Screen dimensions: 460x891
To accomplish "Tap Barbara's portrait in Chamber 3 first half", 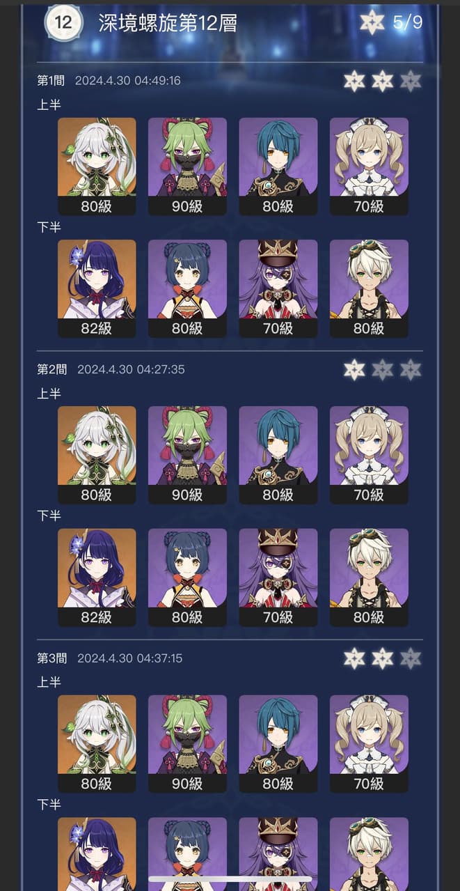I will (x=369, y=743).
